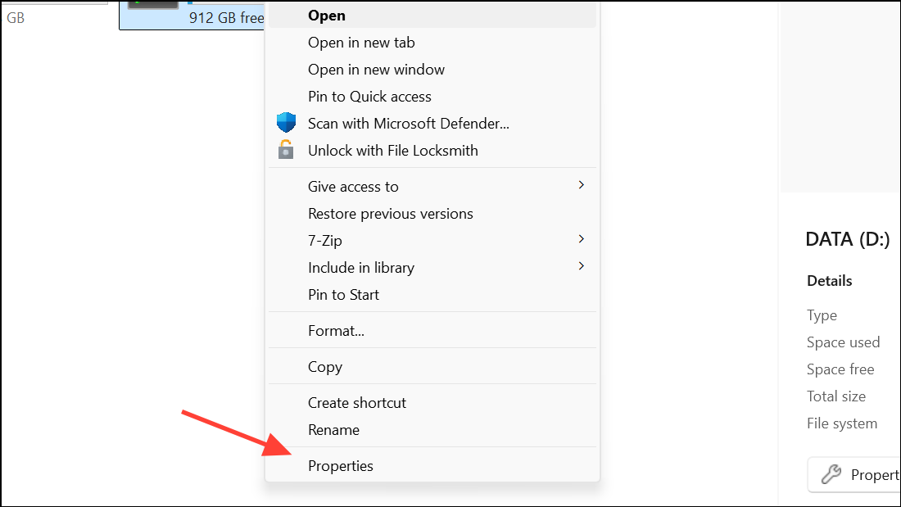Screen dimensions: 901x507
Task: Select Open in new tab
Action: point(432,43)
